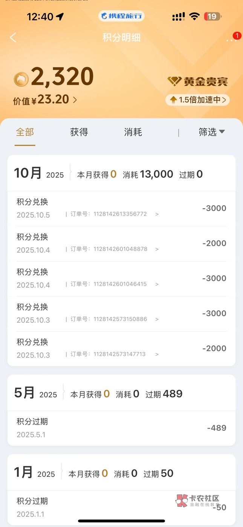Switch to the 获得 tab
The width and height of the screenshot is (243, 527).
79,132
